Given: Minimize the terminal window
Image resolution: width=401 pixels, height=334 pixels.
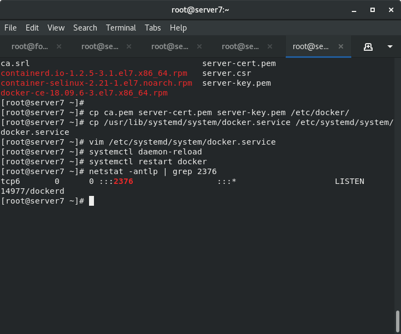Looking at the screenshot, I should tap(354, 10).
